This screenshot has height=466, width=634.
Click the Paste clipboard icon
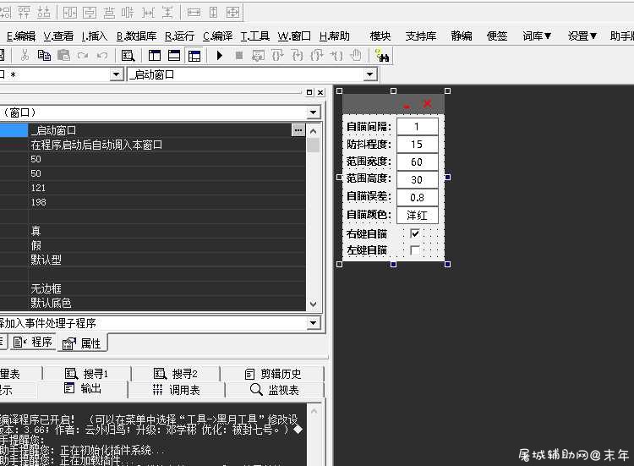pyautogui.click(x=63, y=55)
